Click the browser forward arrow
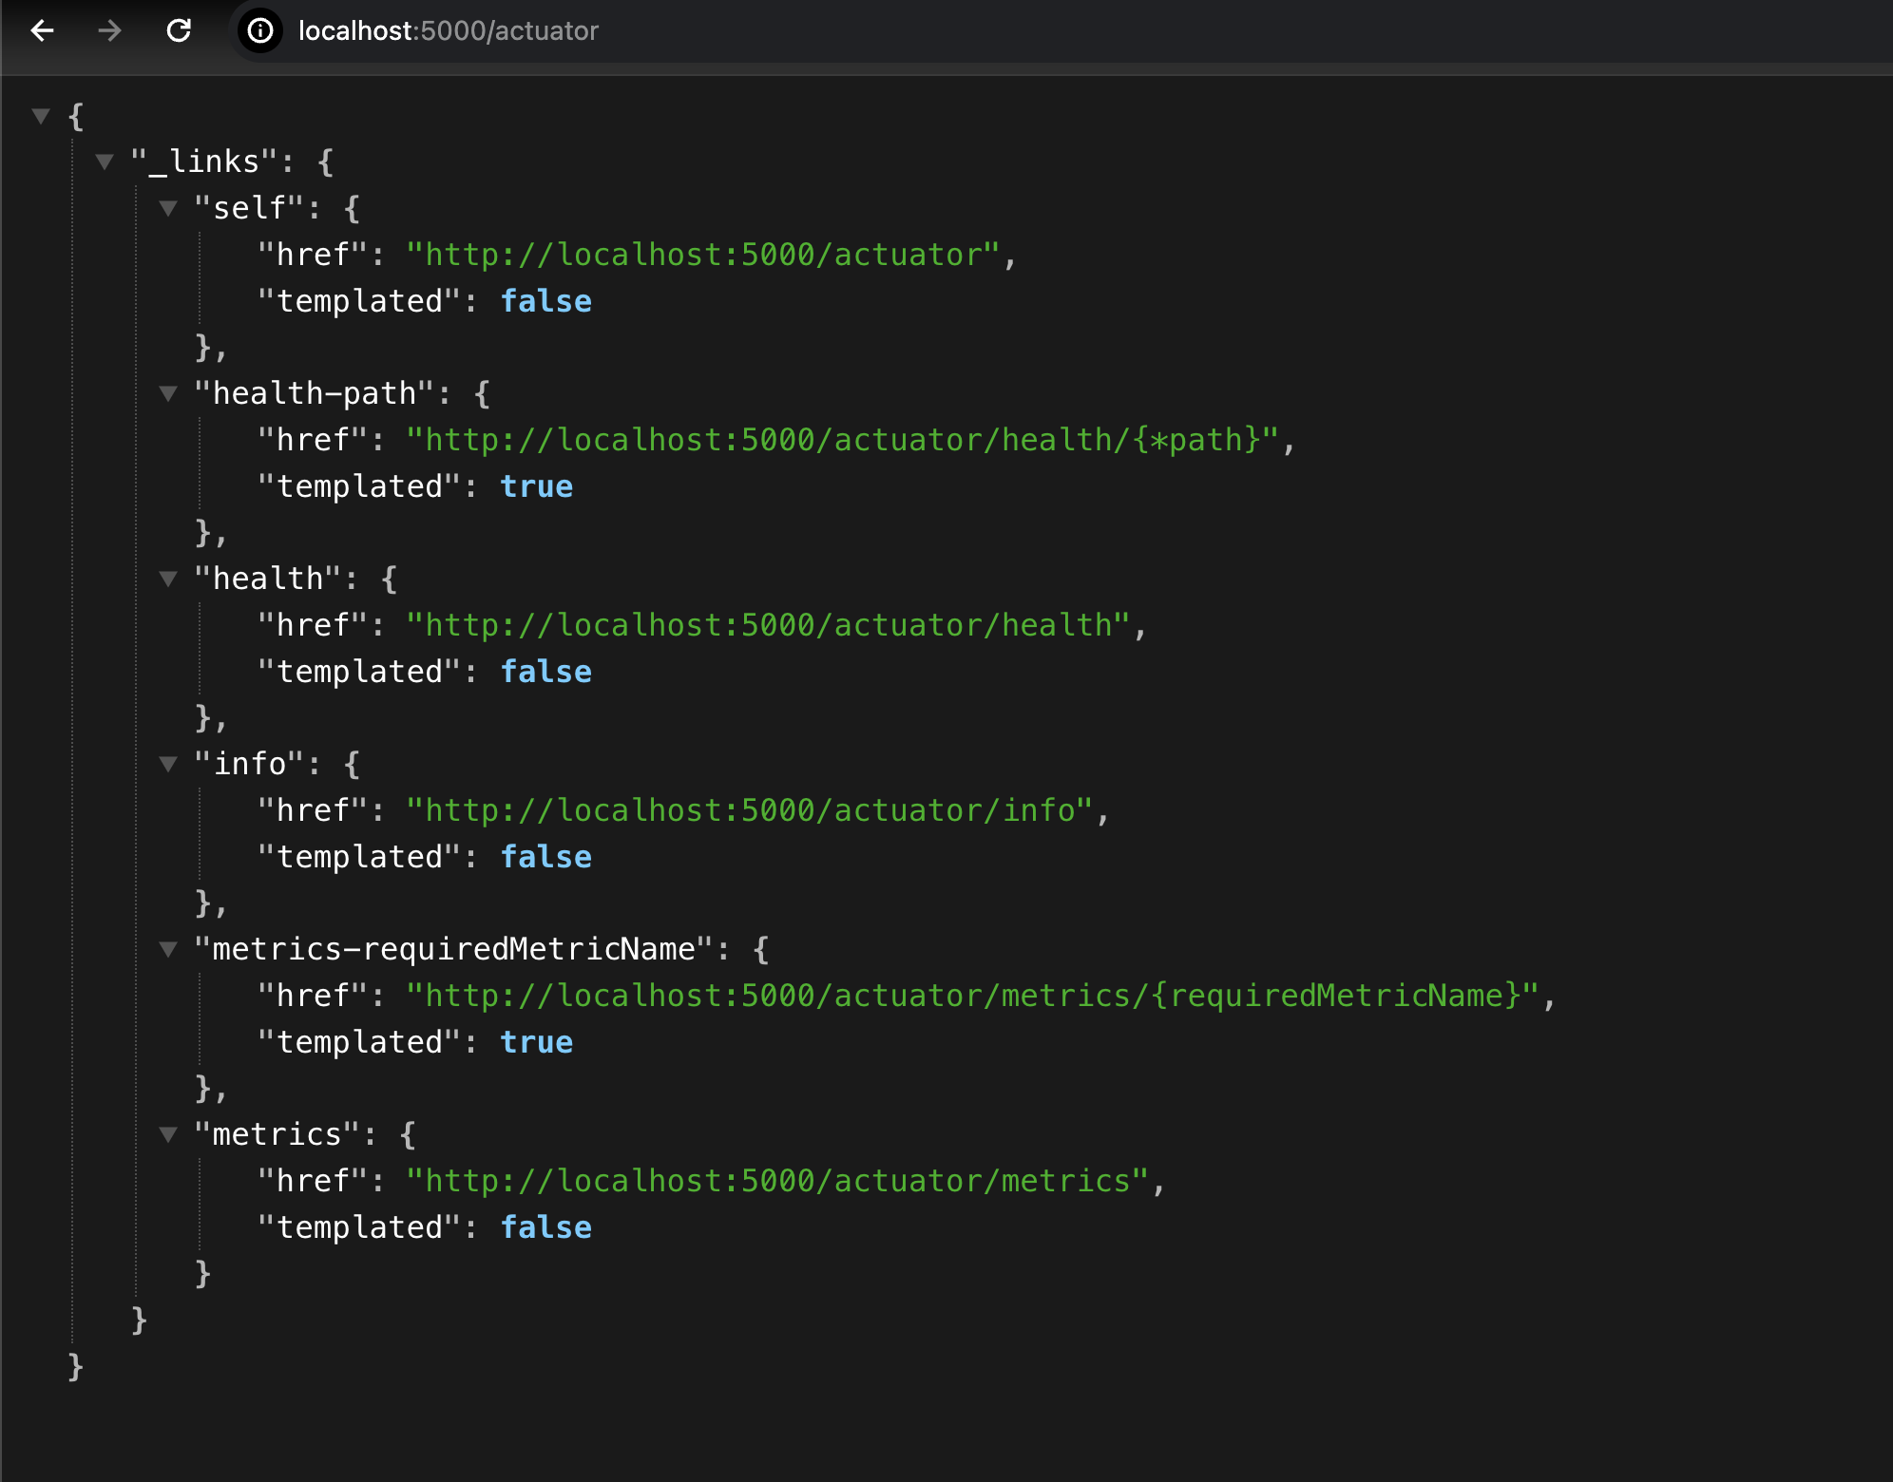This screenshot has height=1482, width=1893. [x=110, y=31]
